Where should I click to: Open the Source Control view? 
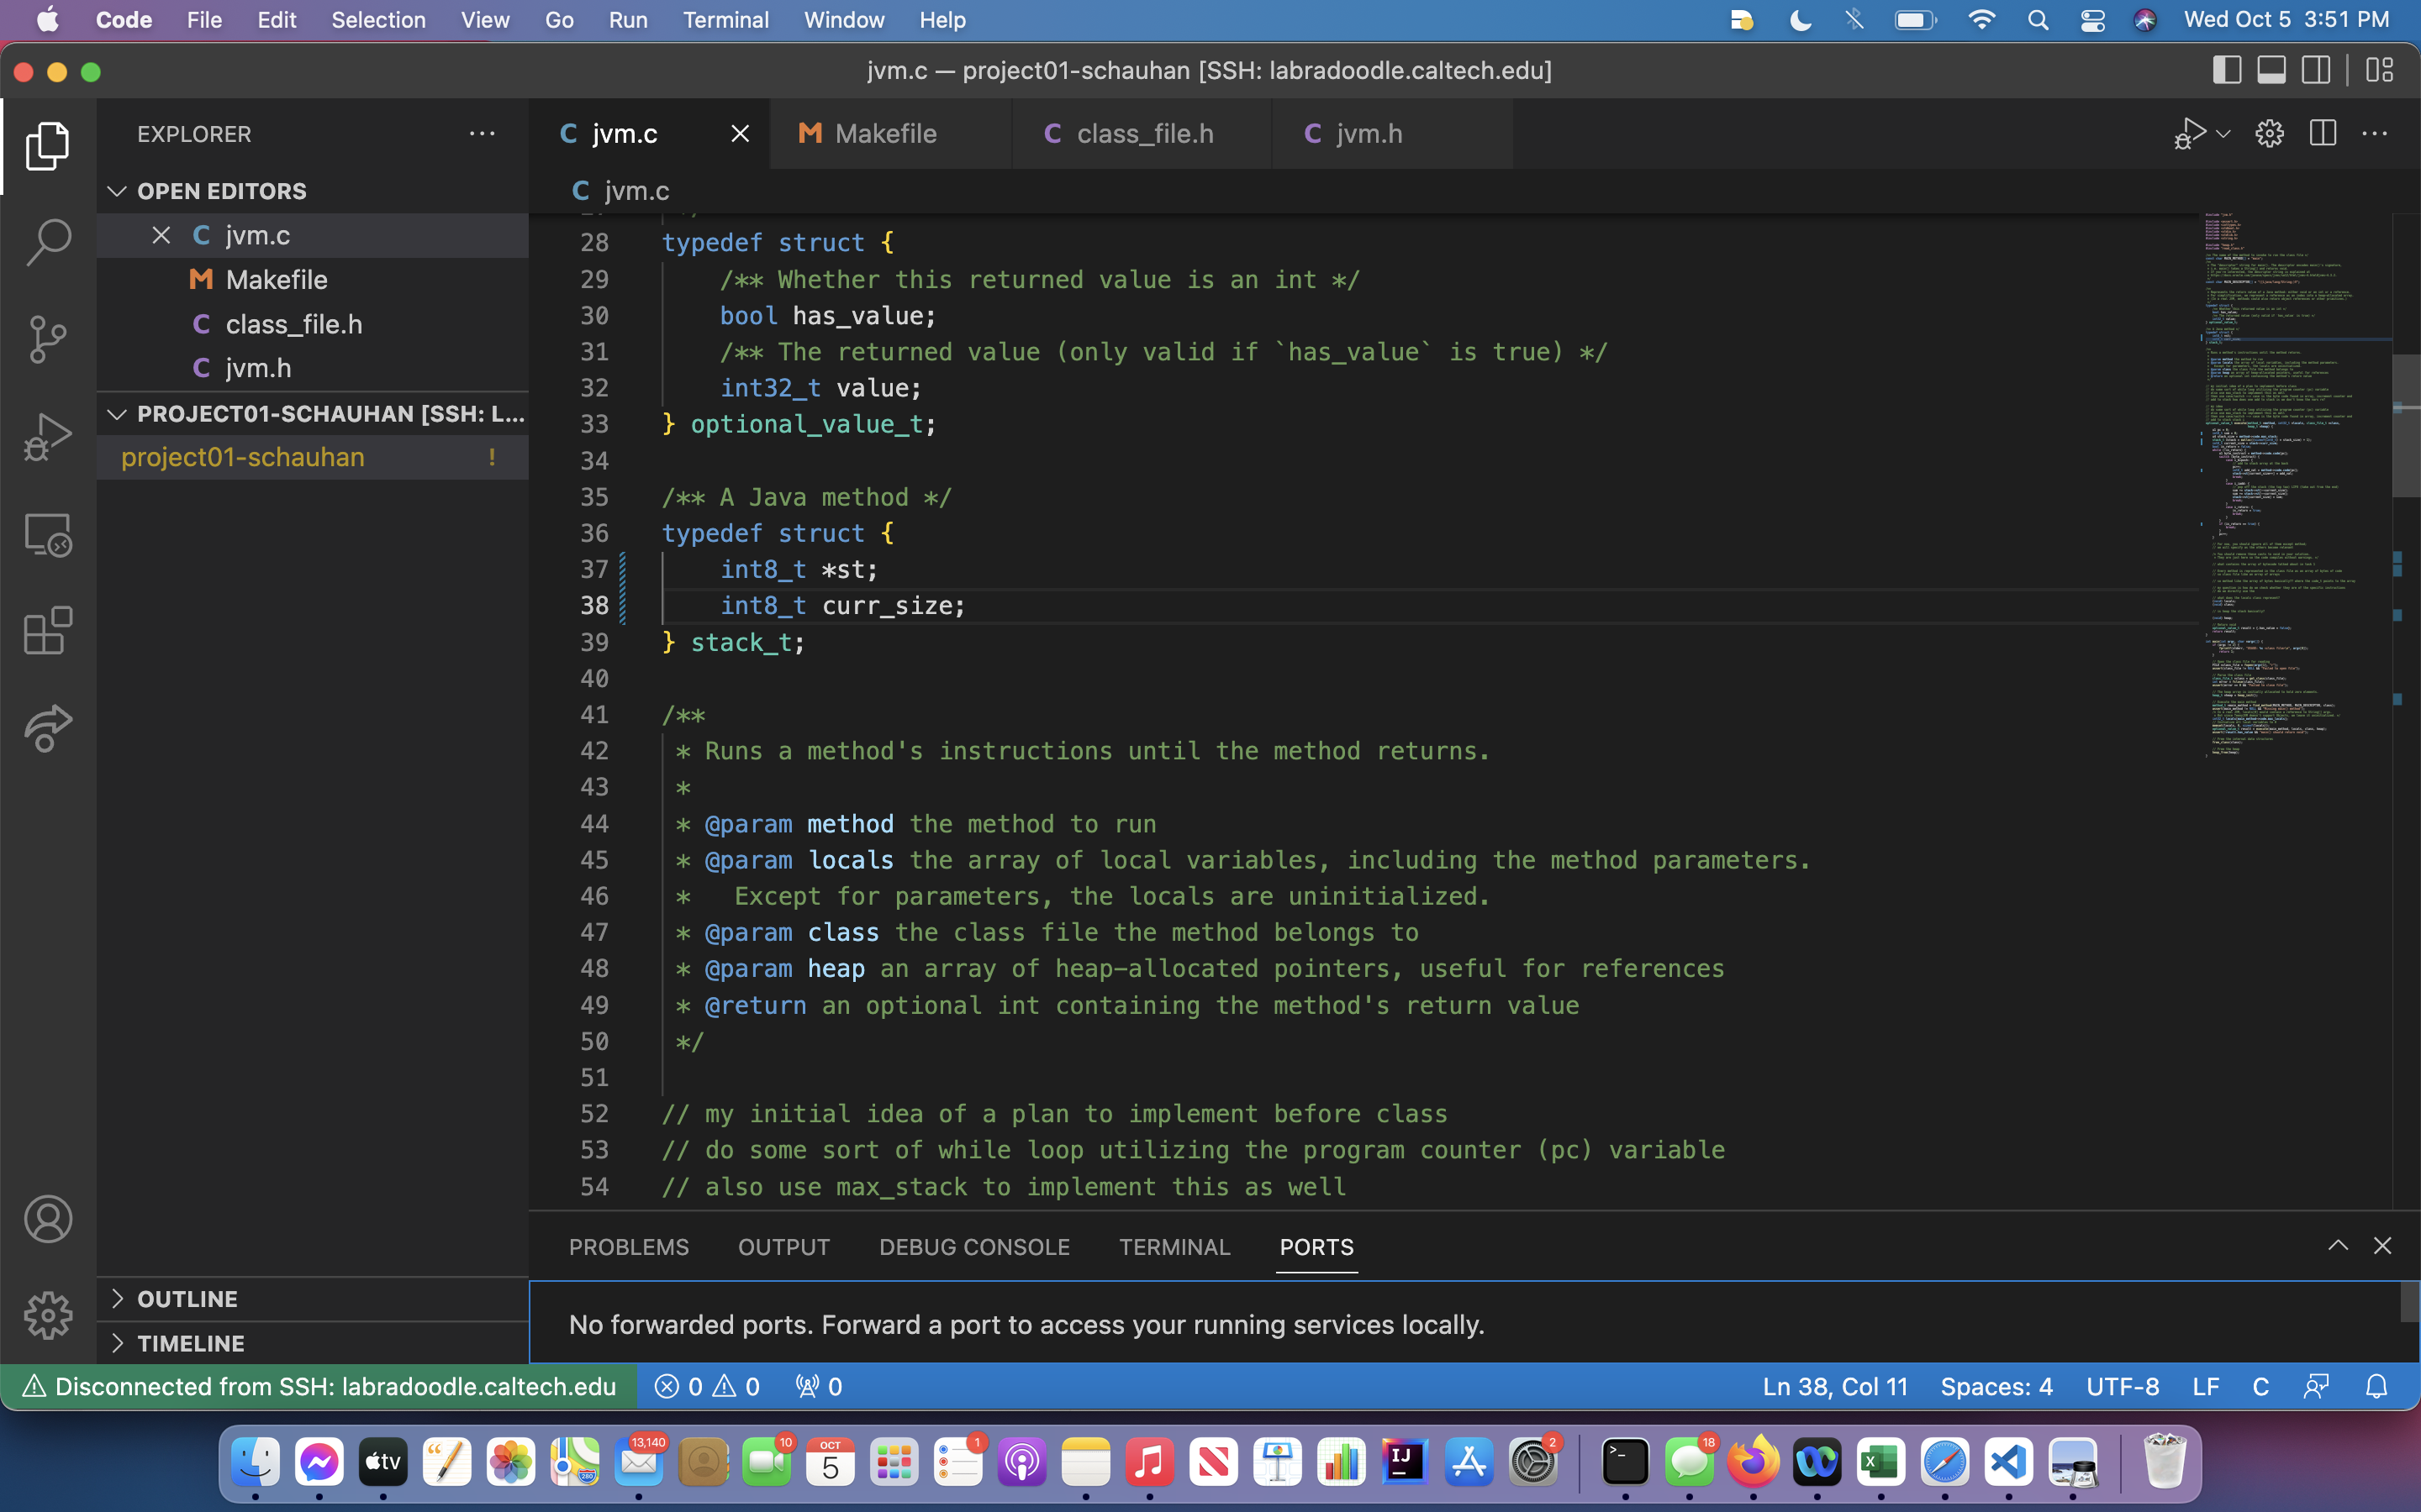pyautogui.click(x=48, y=339)
